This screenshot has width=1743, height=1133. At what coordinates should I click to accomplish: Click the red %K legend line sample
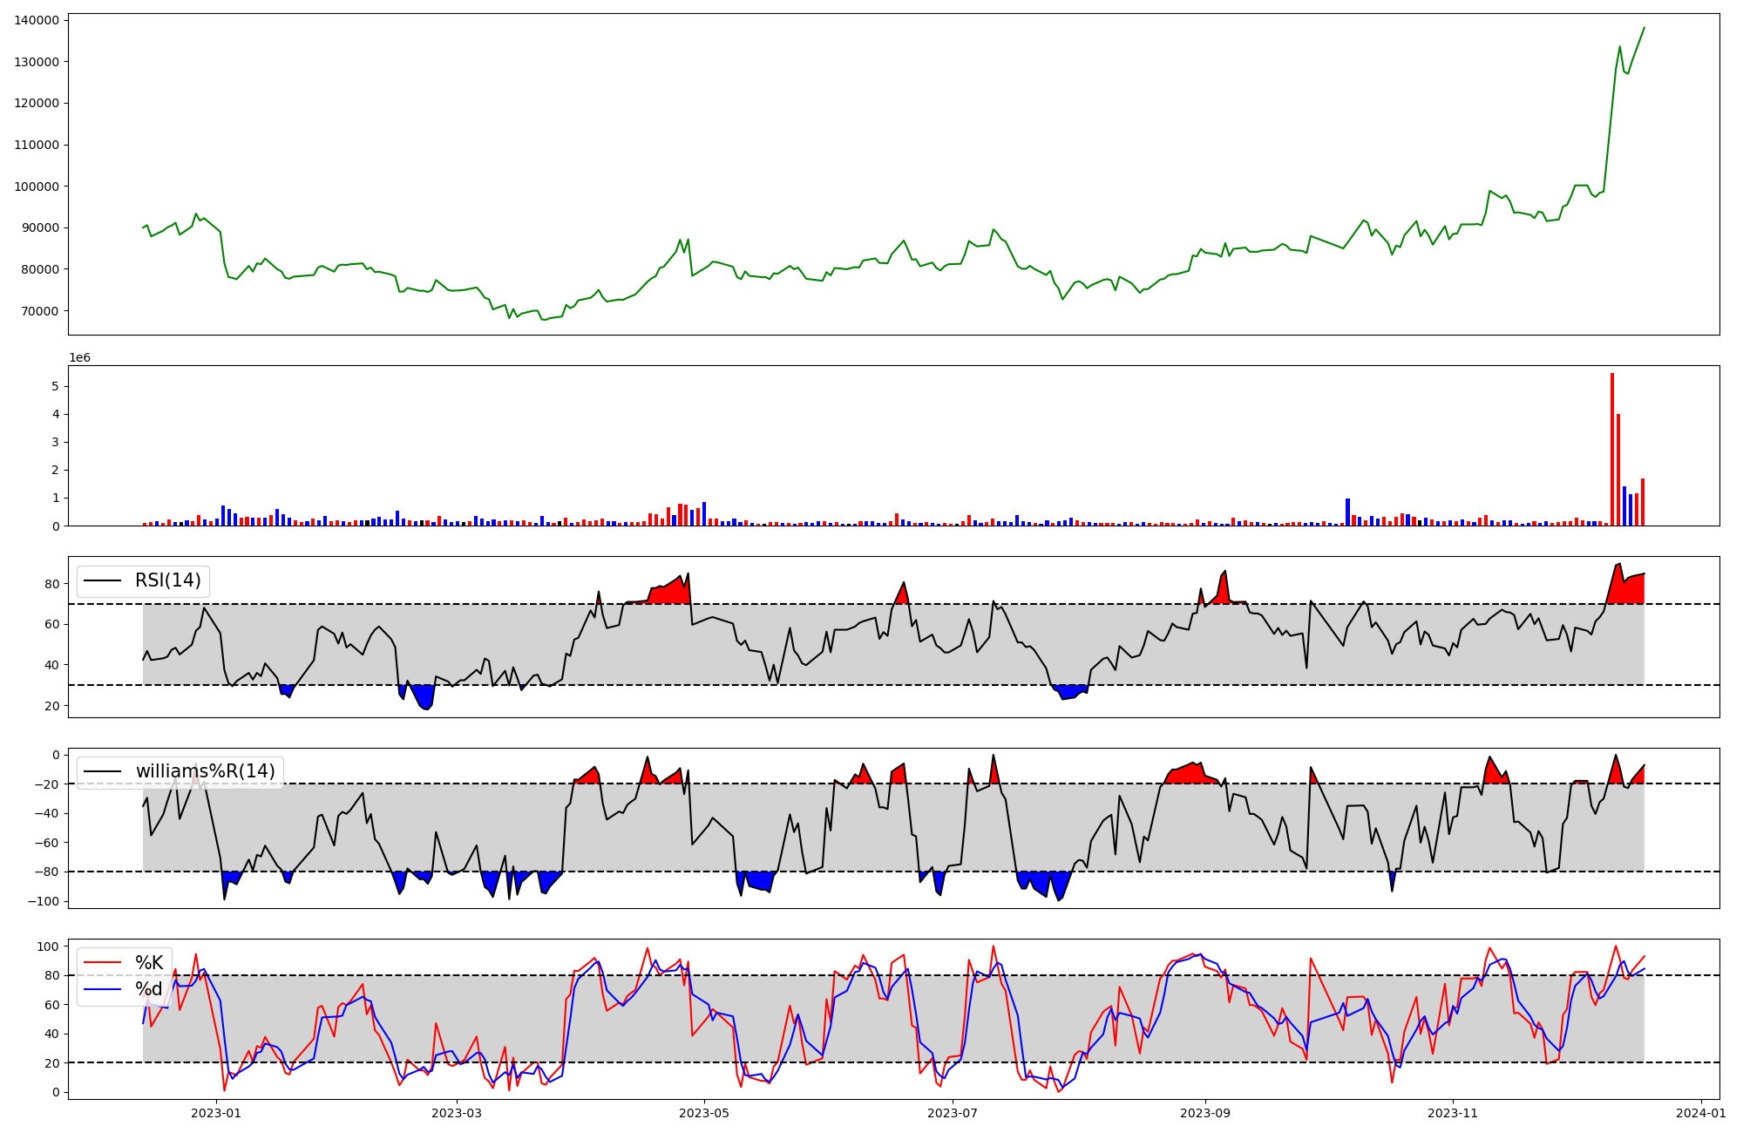tap(102, 963)
